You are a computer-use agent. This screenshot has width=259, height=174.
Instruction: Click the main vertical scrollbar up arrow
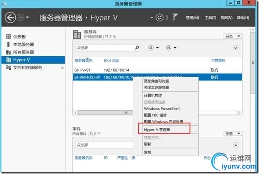pos(253,30)
